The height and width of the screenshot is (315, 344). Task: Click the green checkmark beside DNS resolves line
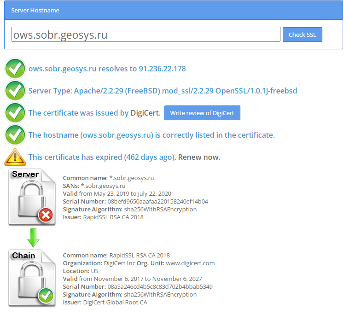tap(15, 69)
